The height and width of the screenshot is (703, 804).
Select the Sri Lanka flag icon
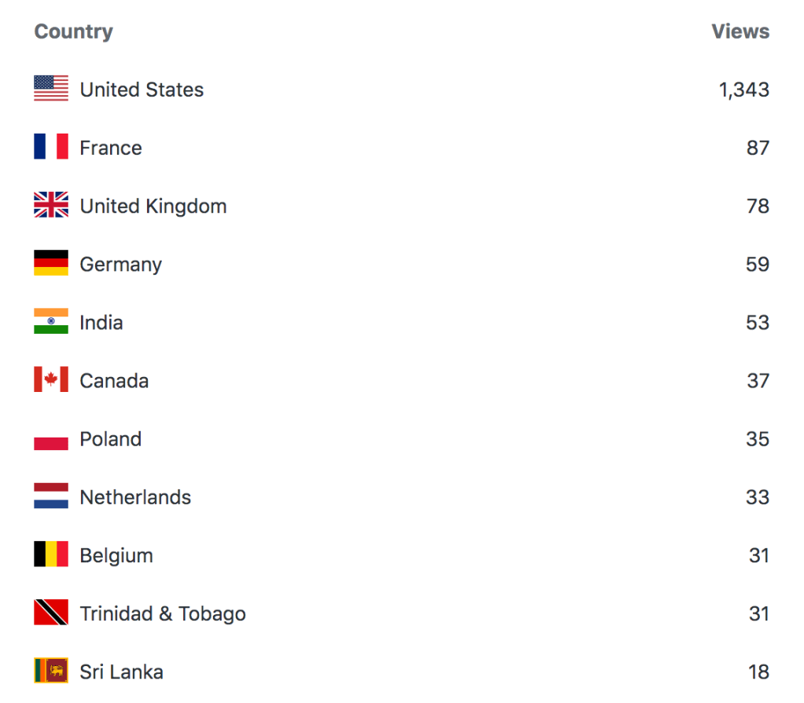click(x=51, y=671)
